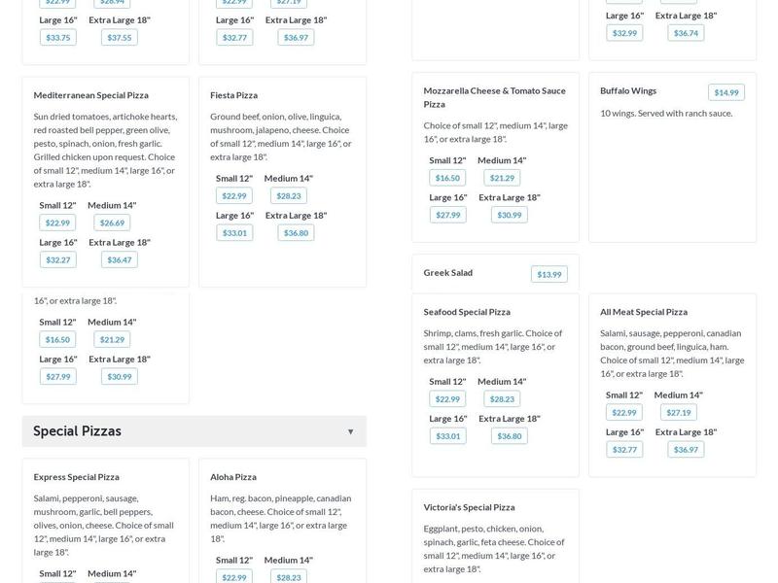Open the Victoria's Special Pizza title
778x583 pixels.
click(x=469, y=507)
